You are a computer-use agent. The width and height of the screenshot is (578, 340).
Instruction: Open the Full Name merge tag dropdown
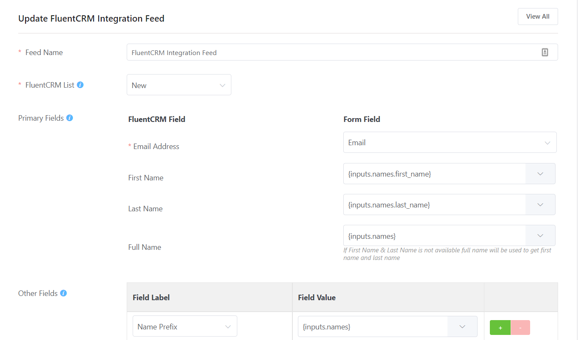(x=540, y=235)
